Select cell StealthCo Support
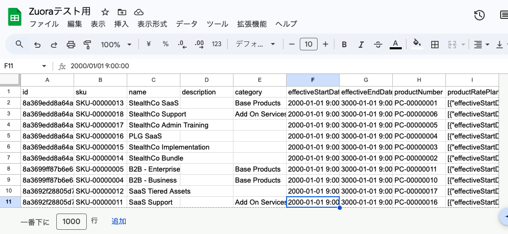This screenshot has width=508, height=234. (x=154, y=114)
